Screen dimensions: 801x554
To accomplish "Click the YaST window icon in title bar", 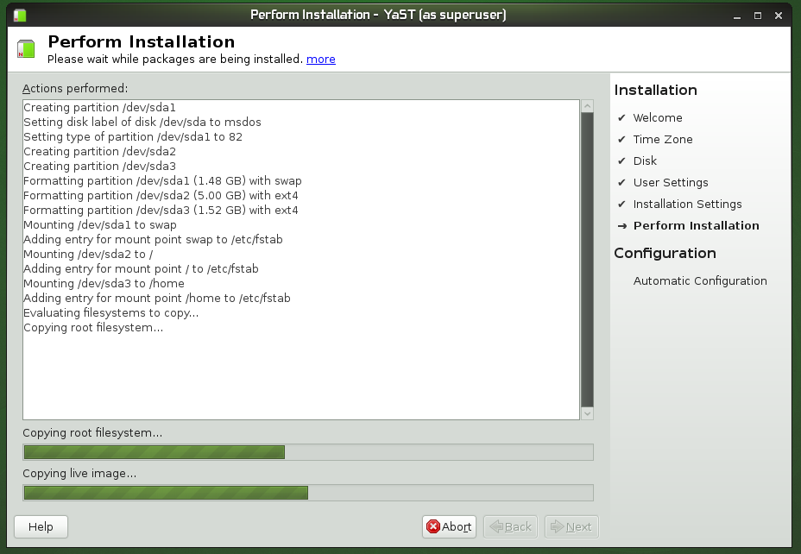I will tap(20, 16).
